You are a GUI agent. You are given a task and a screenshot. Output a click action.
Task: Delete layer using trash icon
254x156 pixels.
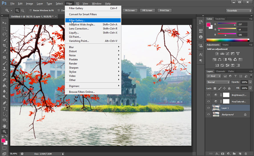tap(246, 154)
